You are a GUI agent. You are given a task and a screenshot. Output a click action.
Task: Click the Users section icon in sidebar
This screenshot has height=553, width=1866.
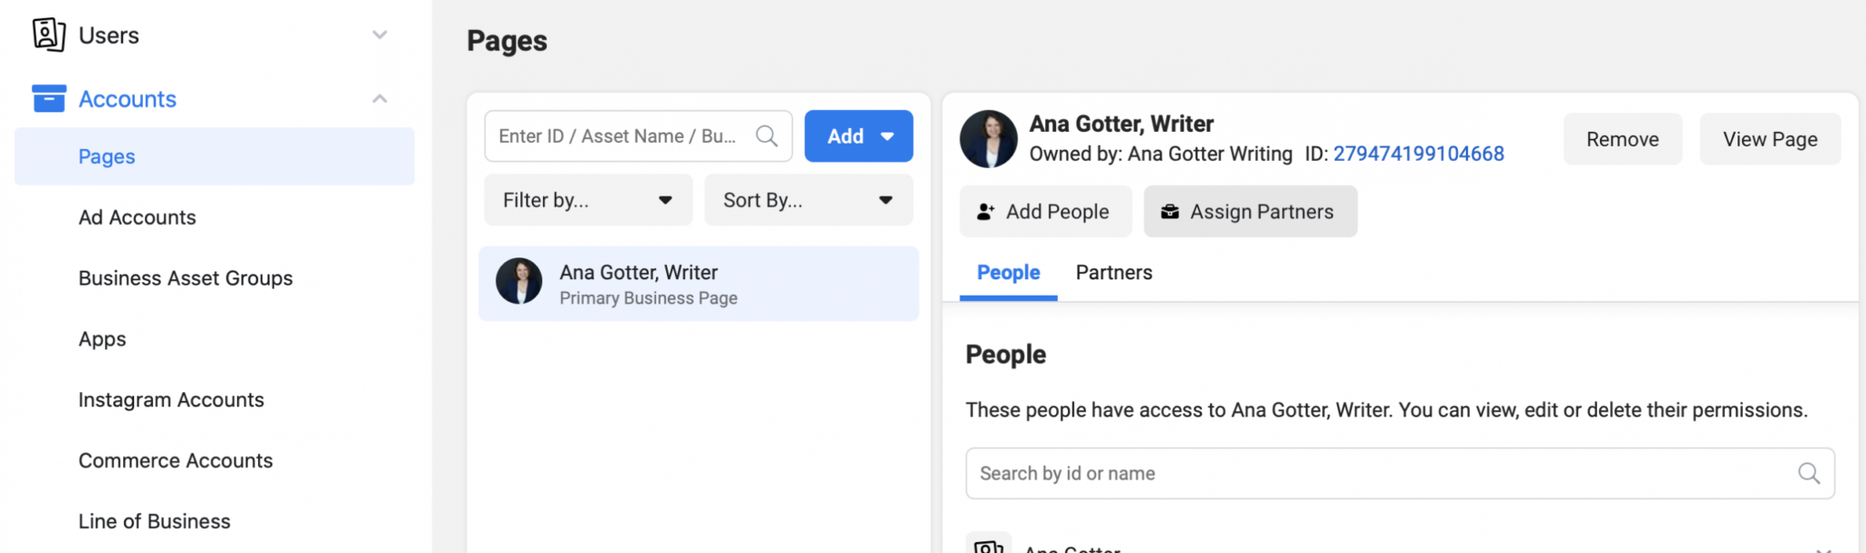click(x=48, y=35)
